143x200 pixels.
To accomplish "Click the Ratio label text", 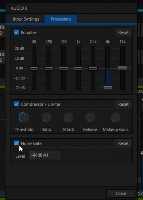I will tap(46, 129).
